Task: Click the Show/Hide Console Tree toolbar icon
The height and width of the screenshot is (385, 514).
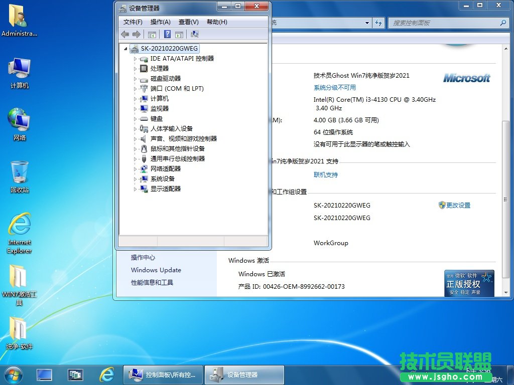Action: 152,34
